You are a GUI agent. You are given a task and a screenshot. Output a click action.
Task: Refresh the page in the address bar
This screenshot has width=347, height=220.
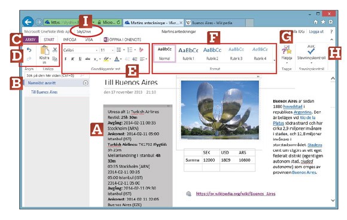(x=118, y=22)
